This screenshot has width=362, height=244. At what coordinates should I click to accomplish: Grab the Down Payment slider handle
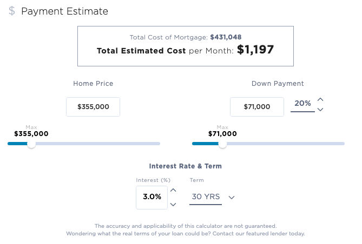(222, 144)
